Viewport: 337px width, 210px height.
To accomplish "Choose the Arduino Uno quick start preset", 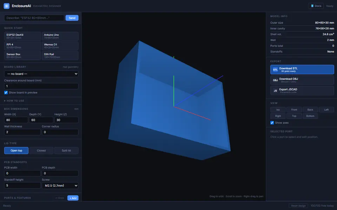I will click(60, 36).
